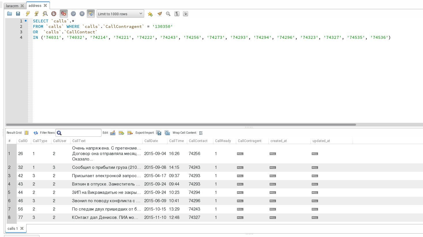423x237 pixels.
Task: Execute the query with lightning bolt
Action: [x=28, y=14]
